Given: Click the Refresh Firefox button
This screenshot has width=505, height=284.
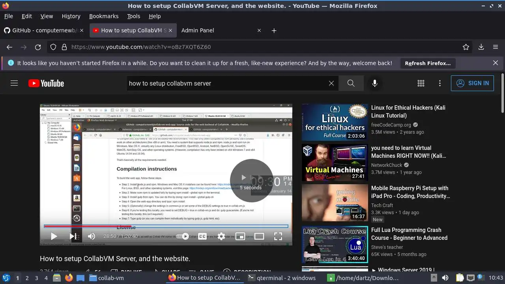Looking at the screenshot, I should 428,63.
